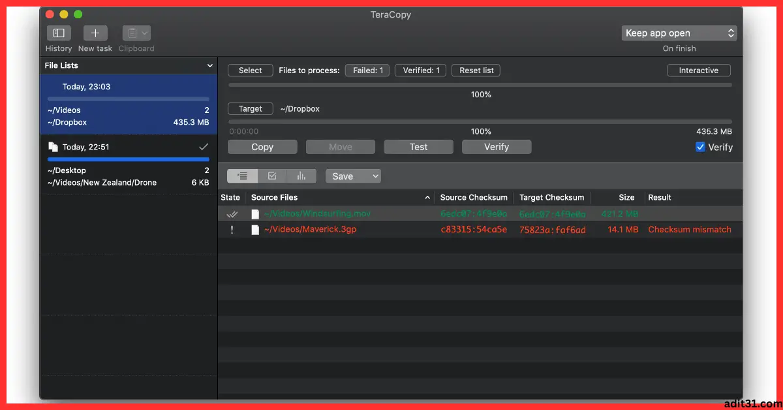Click the Move button

[x=341, y=147]
